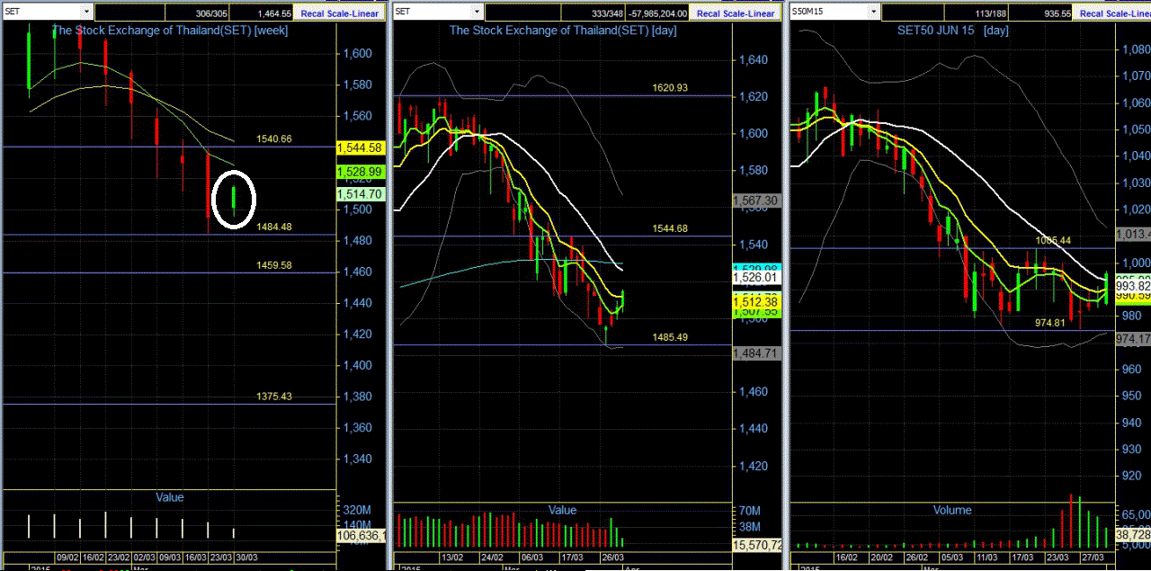Click the yellow 1,512.38 price tag
Image resolution: width=1151 pixels, height=571 pixels.
tap(756, 301)
